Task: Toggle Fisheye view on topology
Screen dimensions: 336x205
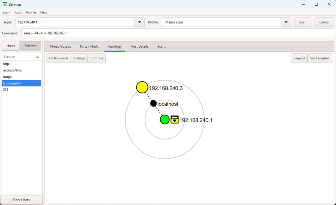Action: click(79, 58)
